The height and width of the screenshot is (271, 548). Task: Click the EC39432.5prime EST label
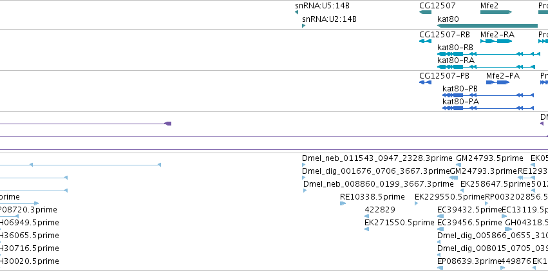(469, 210)
